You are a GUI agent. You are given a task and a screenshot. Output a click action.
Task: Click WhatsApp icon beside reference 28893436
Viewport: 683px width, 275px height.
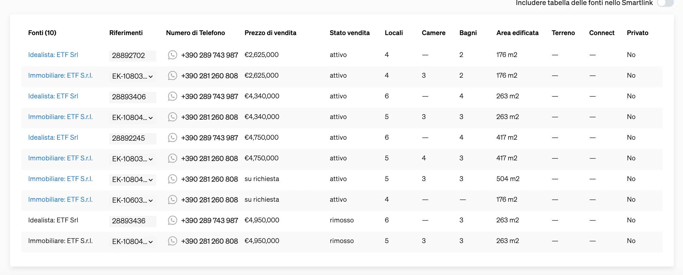(x=172, y=221)
